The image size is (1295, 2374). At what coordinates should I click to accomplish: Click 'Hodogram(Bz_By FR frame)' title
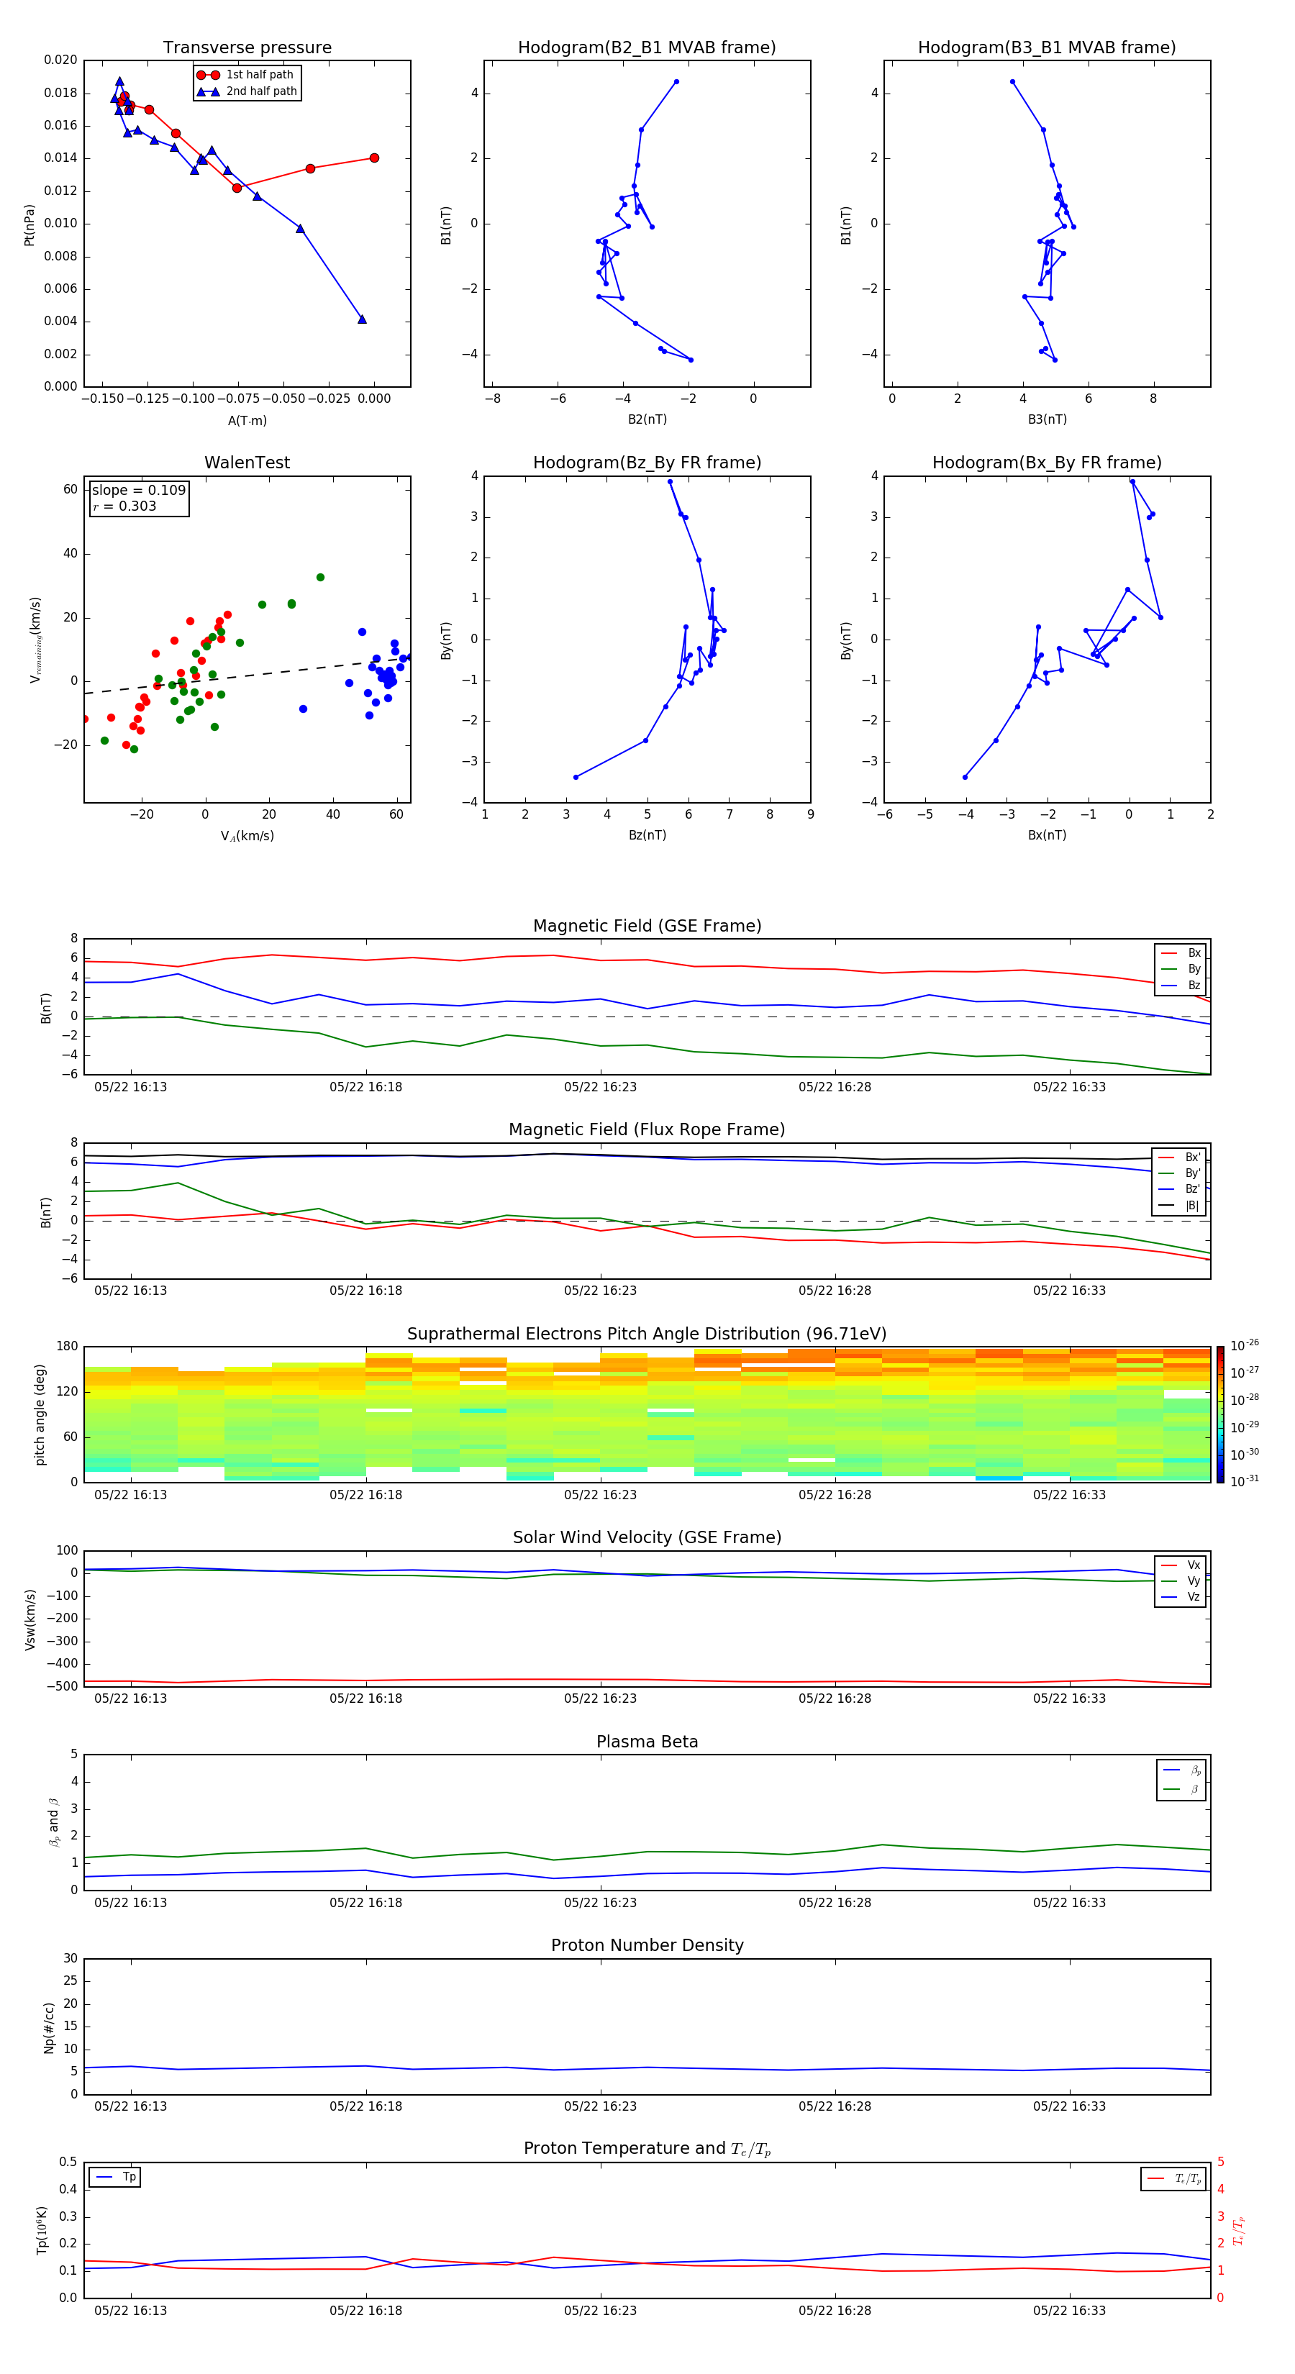pos(647,463)
